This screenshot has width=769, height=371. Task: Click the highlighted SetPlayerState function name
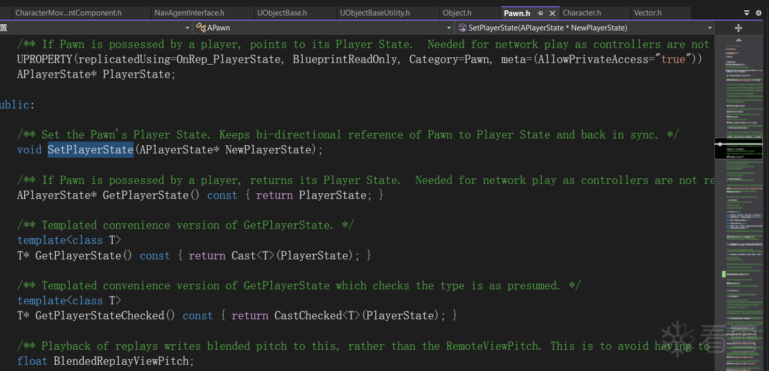(90, 150)
